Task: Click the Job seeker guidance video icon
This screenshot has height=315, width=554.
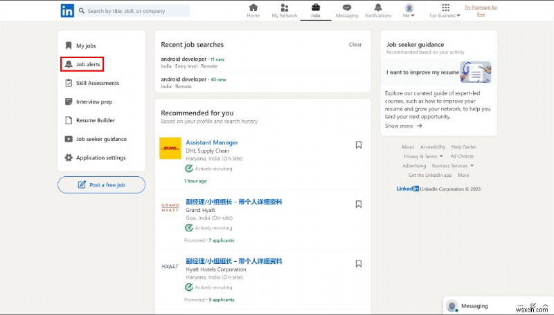Action: click(x=69, y=139)
